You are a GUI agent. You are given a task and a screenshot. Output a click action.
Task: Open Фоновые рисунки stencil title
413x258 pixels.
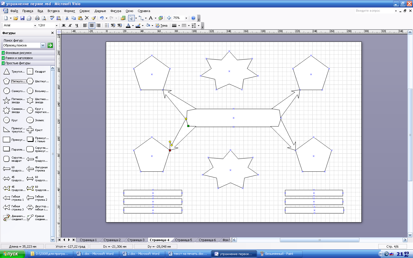(x=28, y=53)
